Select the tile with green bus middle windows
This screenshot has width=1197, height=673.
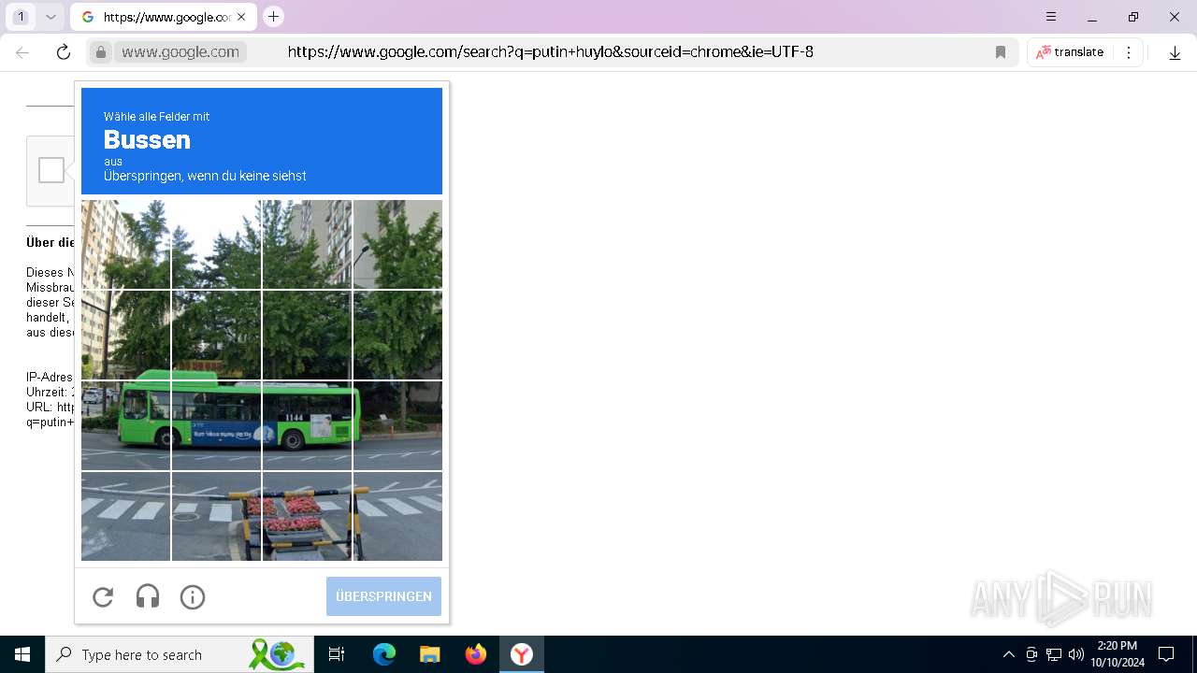pos(216,425)
